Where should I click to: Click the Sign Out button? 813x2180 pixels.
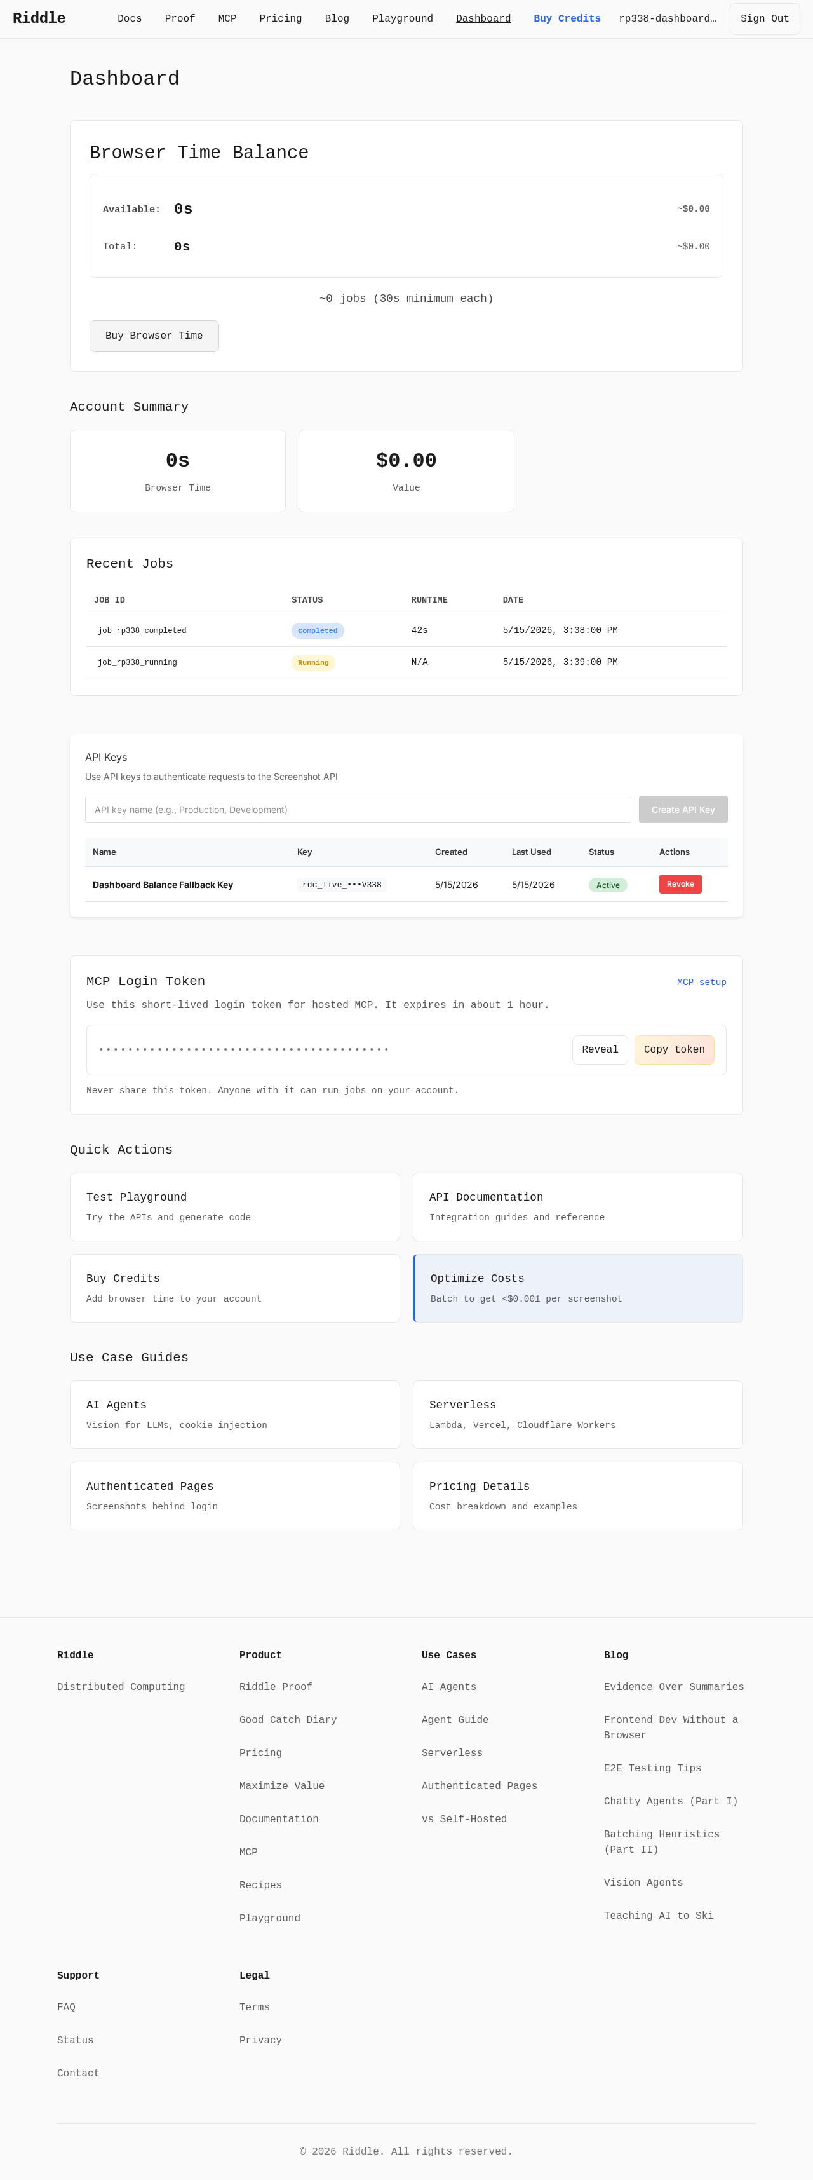(765, 18)
